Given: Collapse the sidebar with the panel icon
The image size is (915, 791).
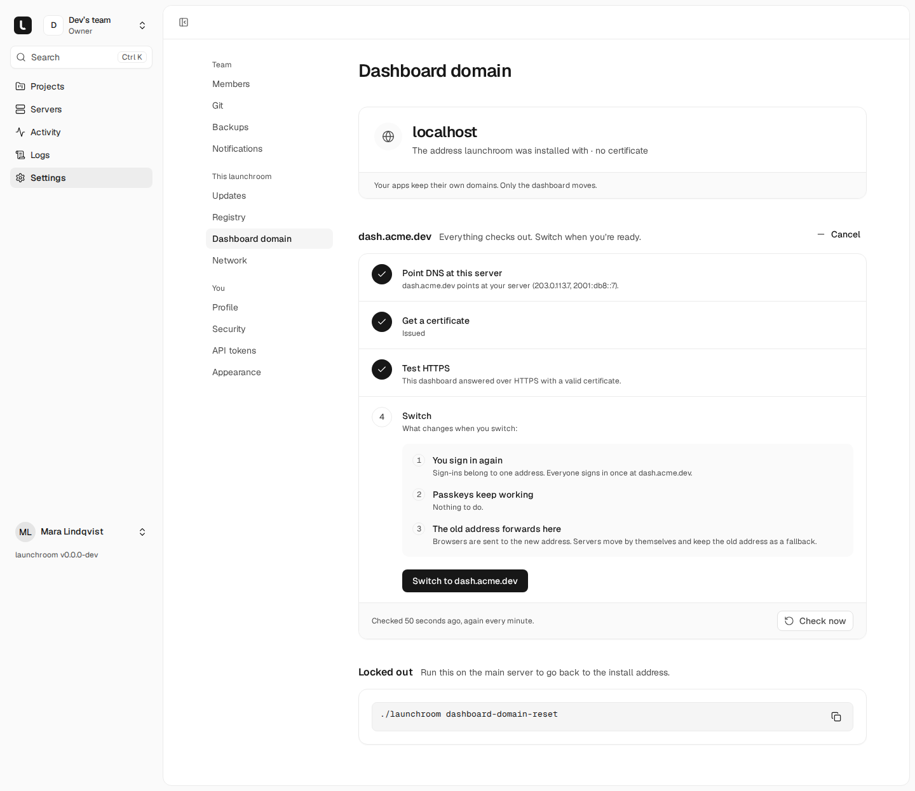Looking at the screenshot, I should pos(184,22).
